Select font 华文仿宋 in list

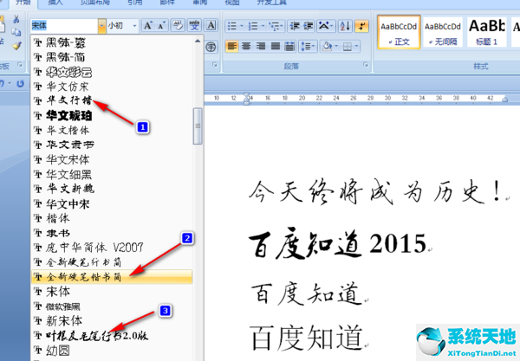(x=112, y=87)
